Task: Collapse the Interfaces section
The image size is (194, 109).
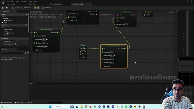Action: tap(1, 39)
